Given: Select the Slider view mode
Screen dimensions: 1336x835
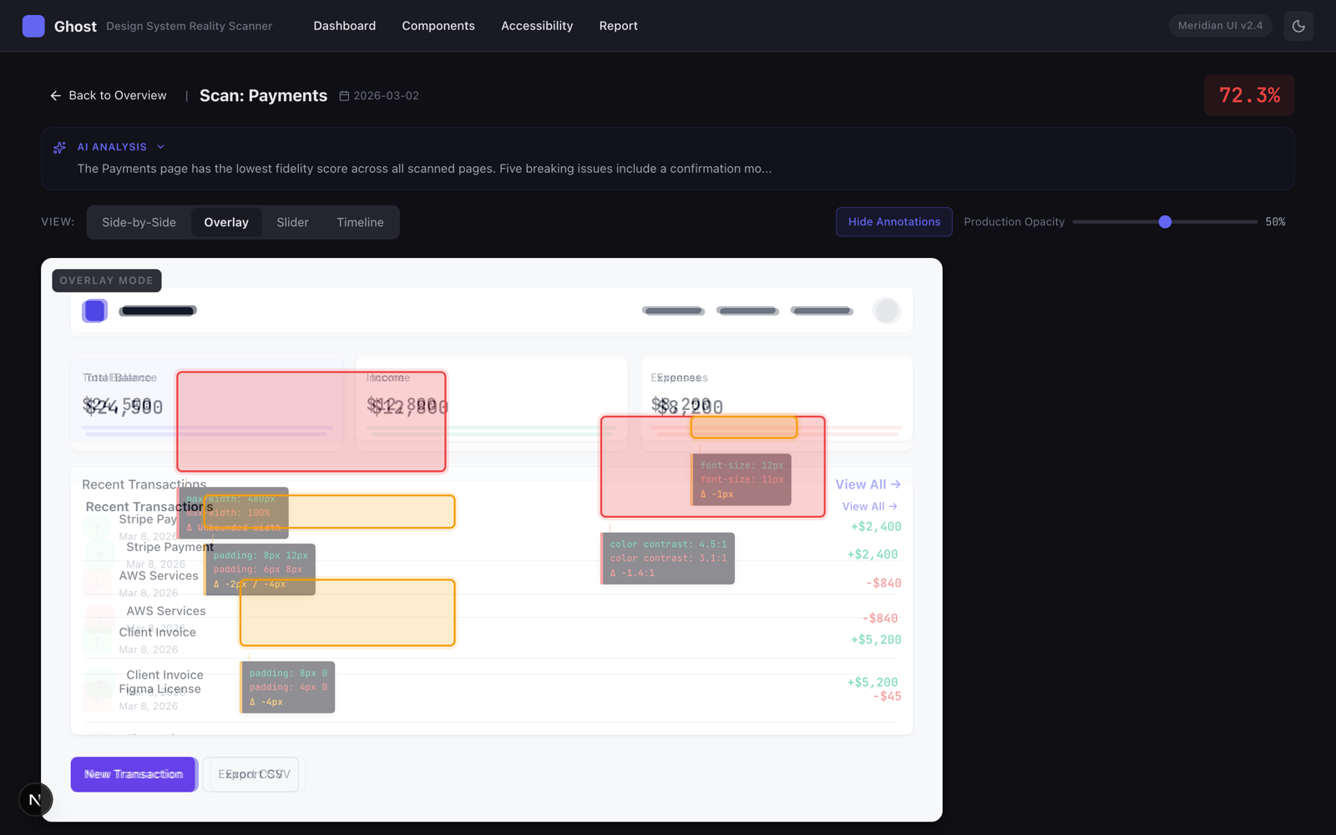Looking at the screenshot, I should (x=292, y=223).
